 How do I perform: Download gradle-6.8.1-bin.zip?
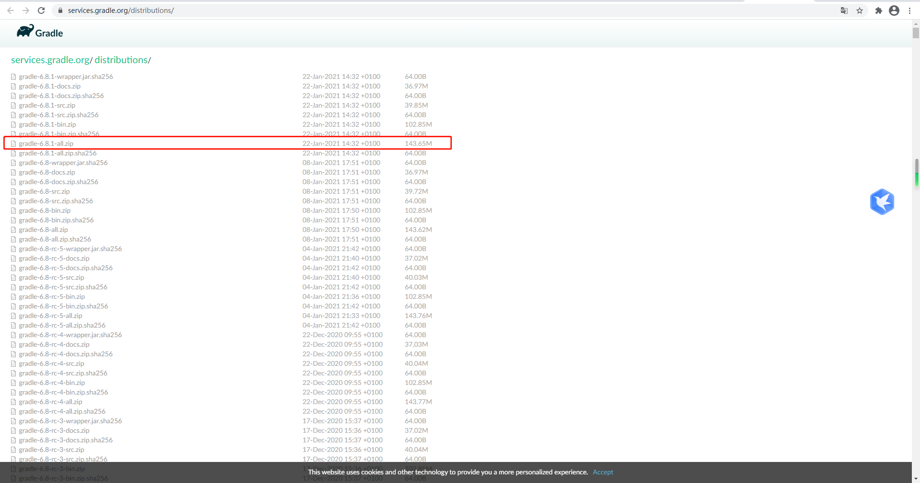click(47, 124)
